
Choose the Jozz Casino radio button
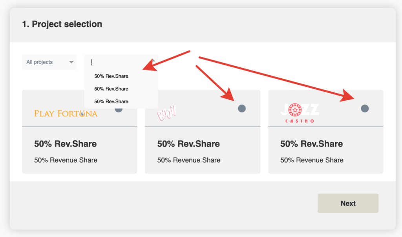click(x=365, y=109)
